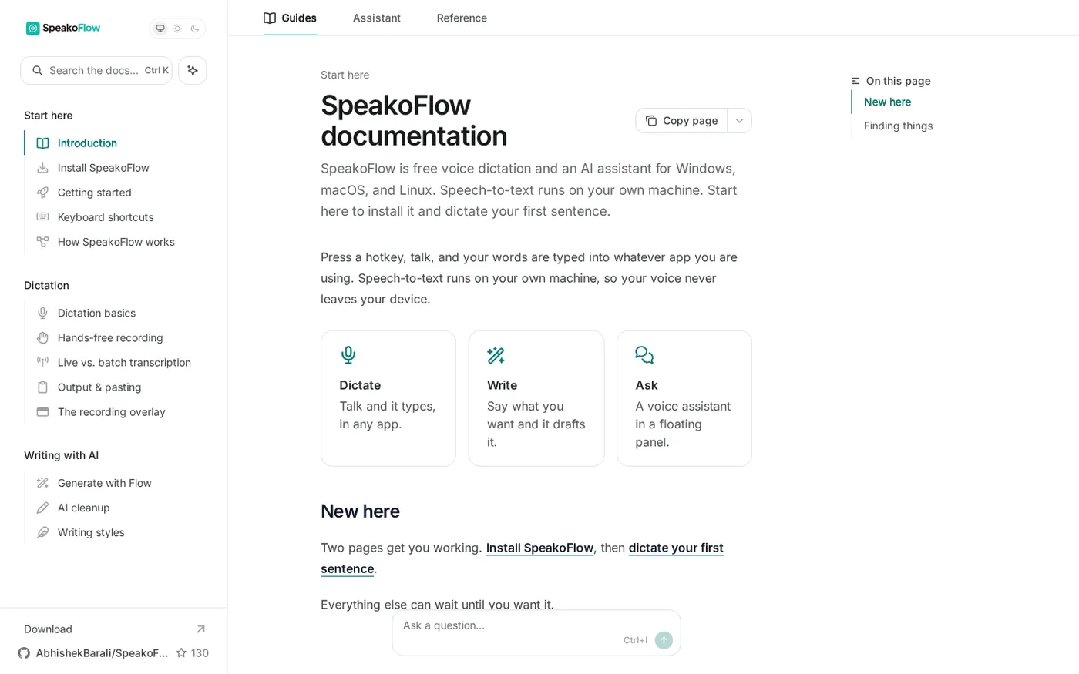
Task: Click the Search the docs field
Action: coord(96,70)
